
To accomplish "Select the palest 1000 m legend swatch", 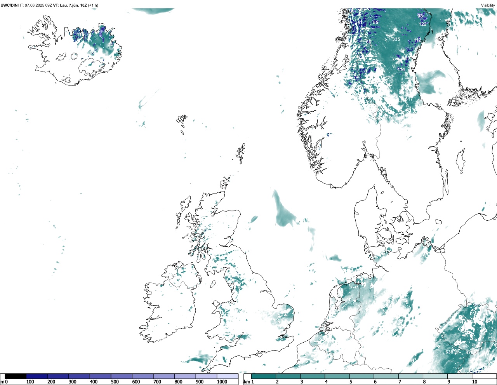I will pyautogui.click(x=228, y=376).
